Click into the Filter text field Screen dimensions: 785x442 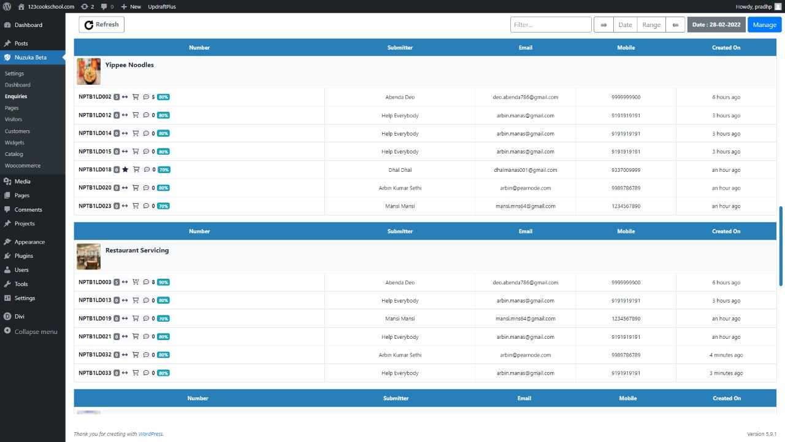550,25
